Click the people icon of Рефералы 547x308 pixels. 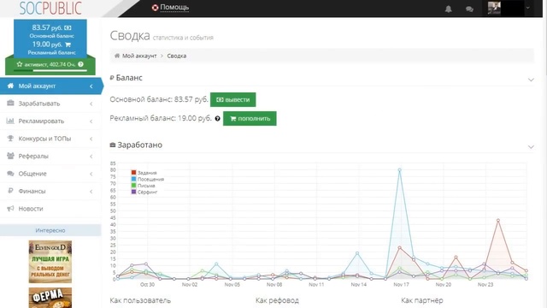(x=10, y=156)
